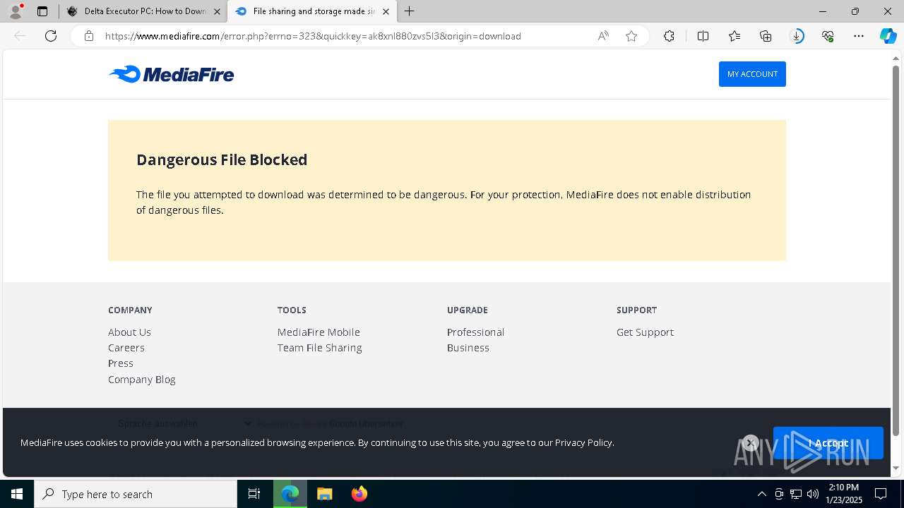This screenshot has height=508, width=904.
Task: Click the Type here to search box
Action: click(136, 494)
